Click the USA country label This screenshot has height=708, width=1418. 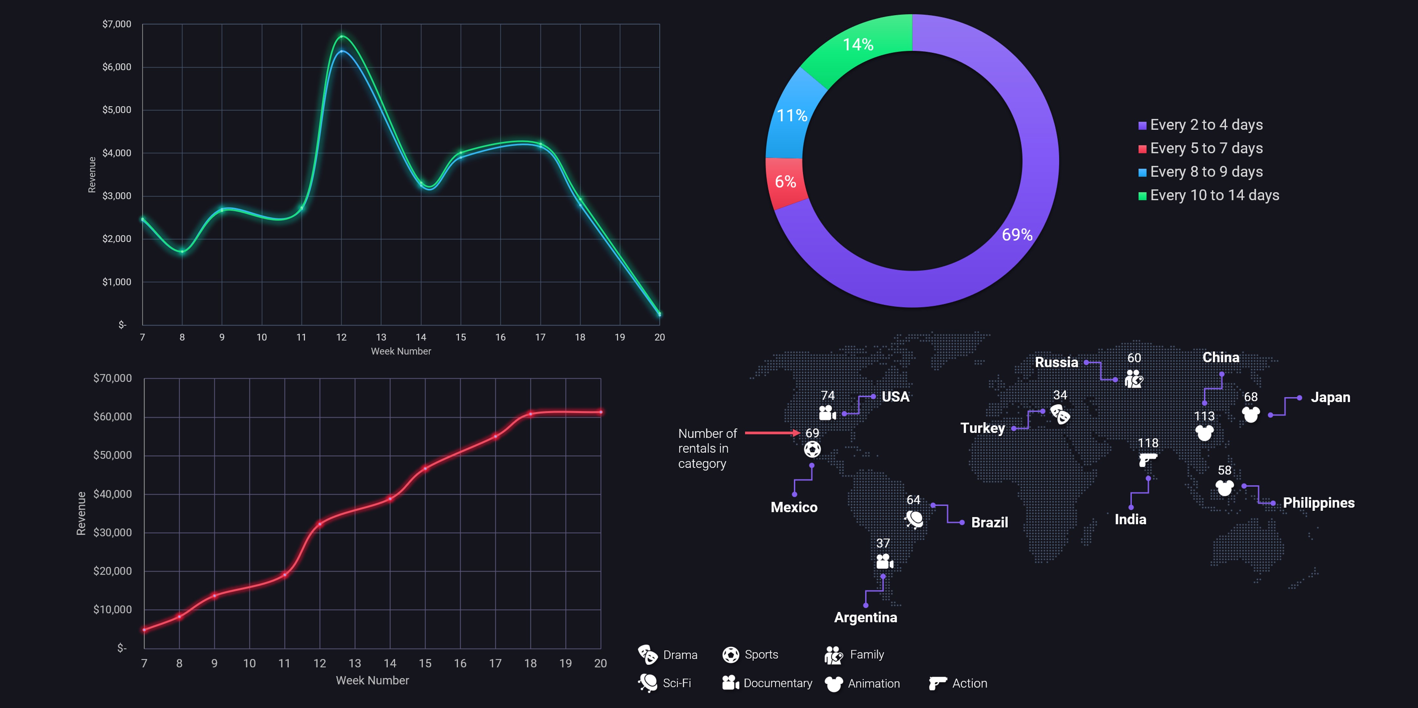896,397
